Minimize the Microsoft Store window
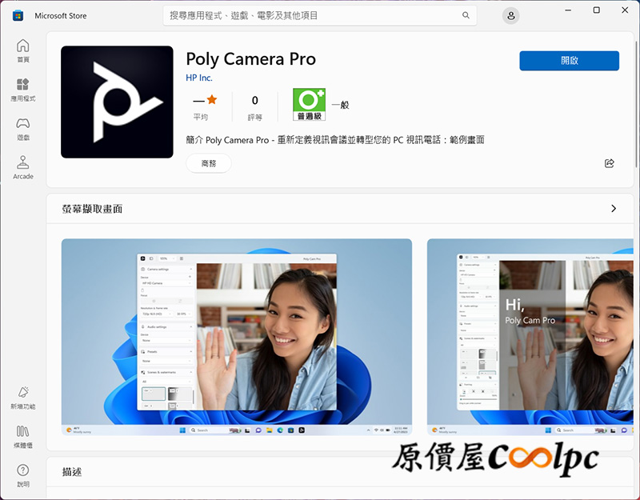Viewport: 640px width, 500px height. [568, 10]
